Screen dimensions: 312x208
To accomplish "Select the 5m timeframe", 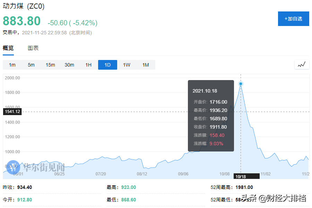I will coord(31,65).
